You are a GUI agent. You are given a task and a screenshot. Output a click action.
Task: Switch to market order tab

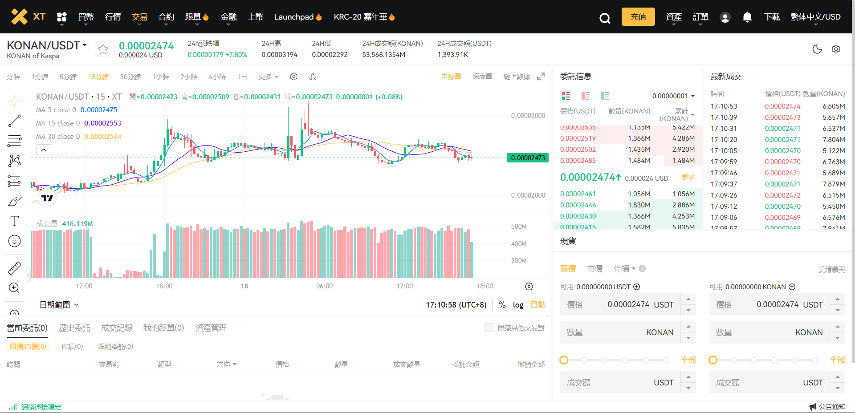coord(594,268)
